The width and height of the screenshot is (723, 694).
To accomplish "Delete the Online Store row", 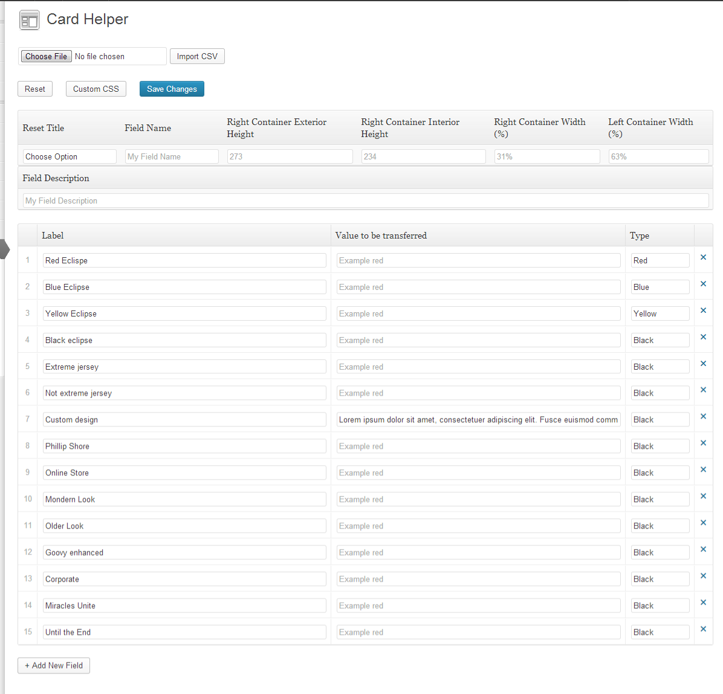I will (x=703, y=469).
